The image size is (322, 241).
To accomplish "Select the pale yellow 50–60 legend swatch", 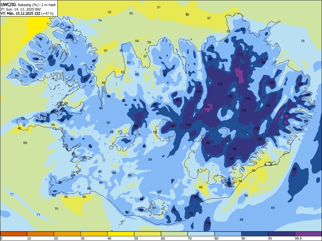I will pyautogui.click(x=147, y=234).
